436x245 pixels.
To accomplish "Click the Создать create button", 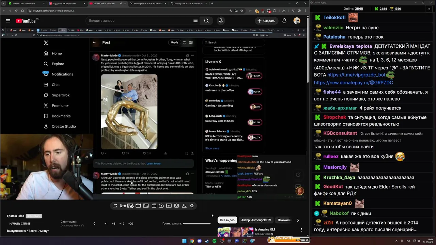I will tap(266, 21).
